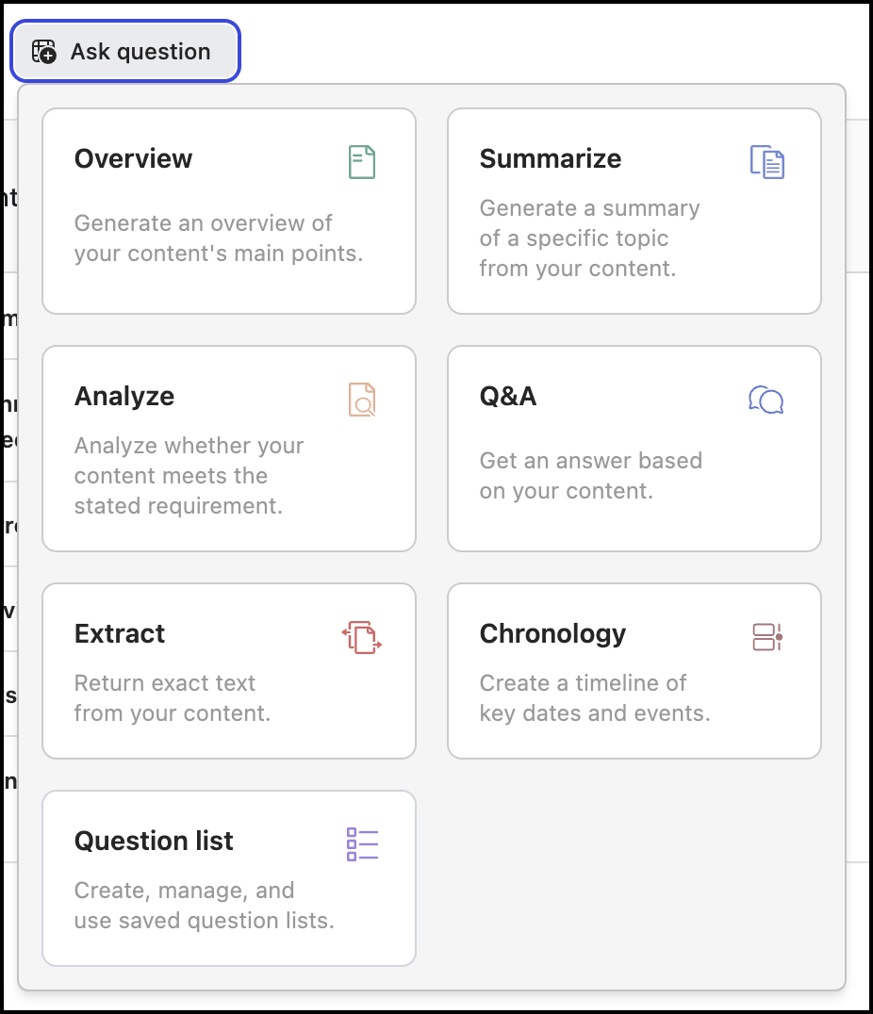Click the blue Summarize pages icon
This screenshot has width=873, height=1014.
click(767, 162)
